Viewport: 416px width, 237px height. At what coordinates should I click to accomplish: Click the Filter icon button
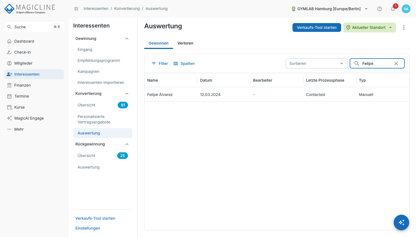tap(160, 64)
